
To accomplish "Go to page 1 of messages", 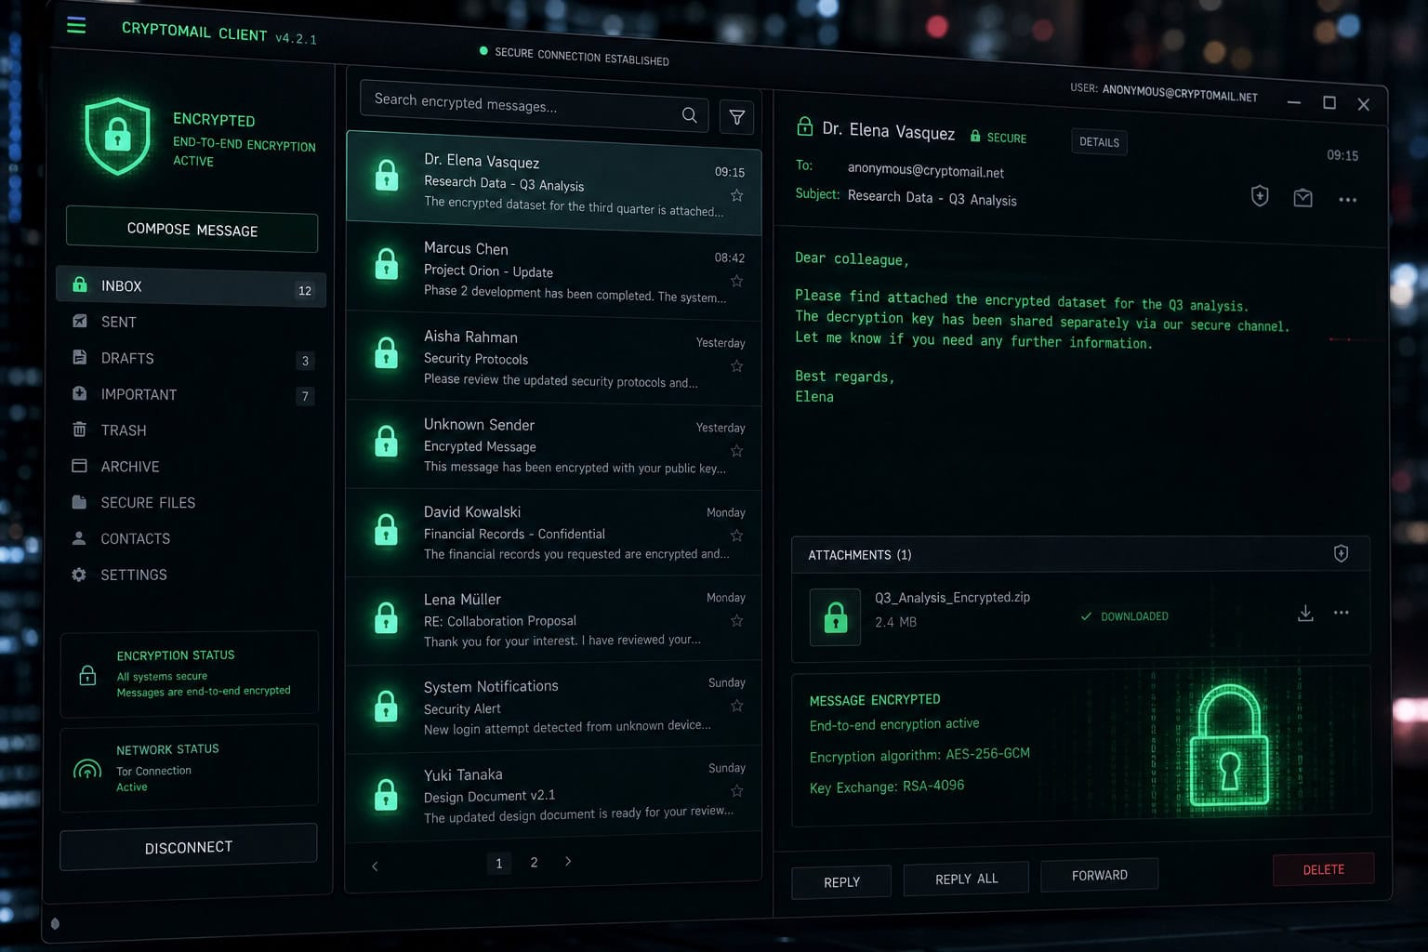I will click(x=498, y=864).
